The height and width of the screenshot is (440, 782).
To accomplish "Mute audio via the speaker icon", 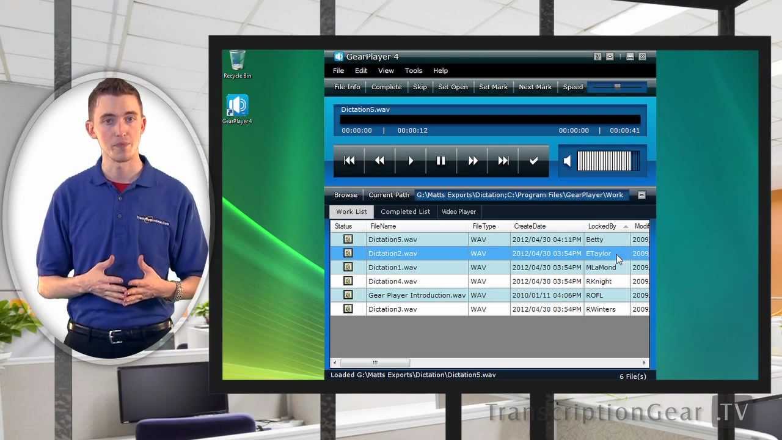I will tap(568, 161).
